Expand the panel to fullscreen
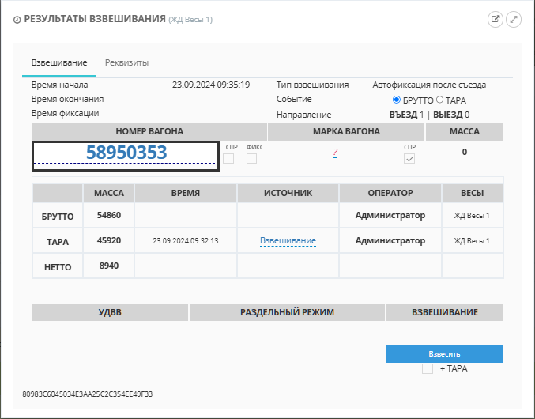Viewport: 535px width, 419px height. pyautogui.click(x=514, y=20)
